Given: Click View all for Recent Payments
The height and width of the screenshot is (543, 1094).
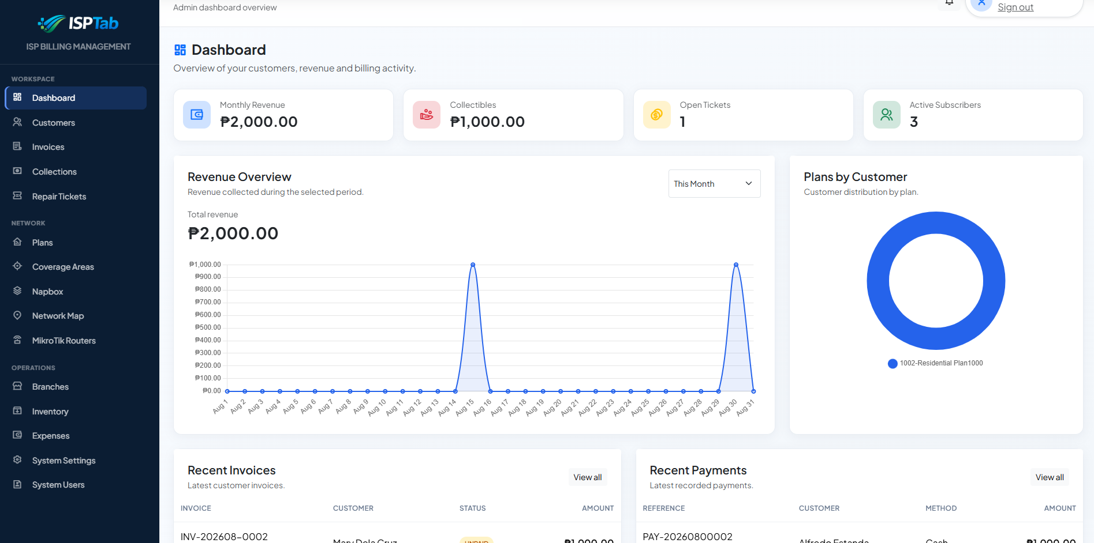Looking at the screenshot, I should [x=1050, y=477].
